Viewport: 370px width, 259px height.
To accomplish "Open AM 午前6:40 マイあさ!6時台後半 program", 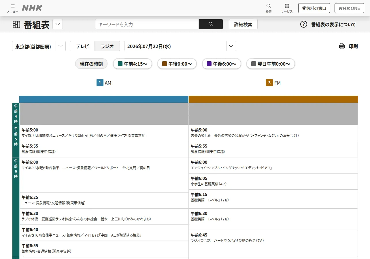I will tap(104, 233).
